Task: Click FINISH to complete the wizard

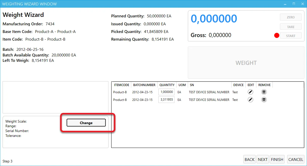Action: click(x=277, y=159)
